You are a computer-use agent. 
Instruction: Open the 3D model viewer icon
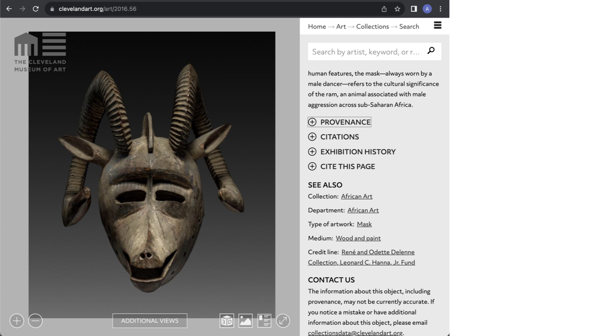227,321
